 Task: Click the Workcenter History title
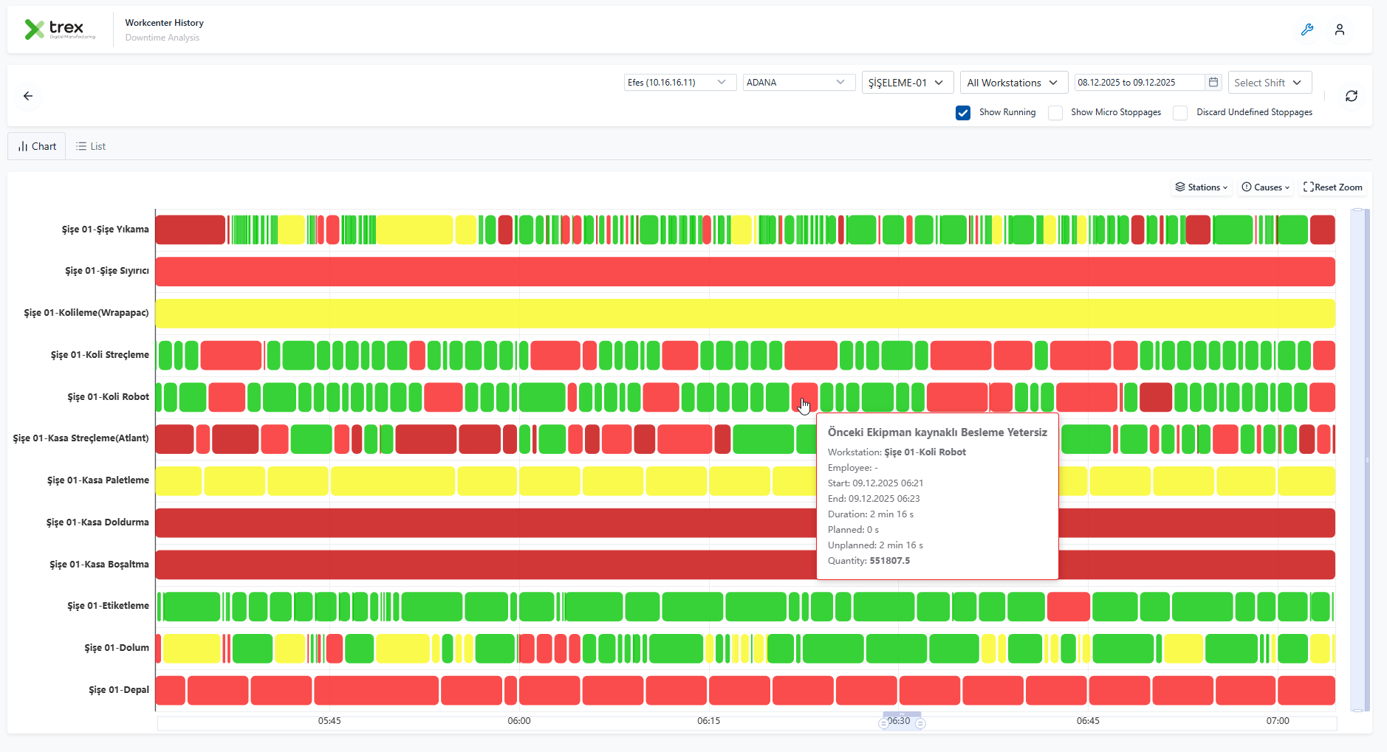point(165,23)
